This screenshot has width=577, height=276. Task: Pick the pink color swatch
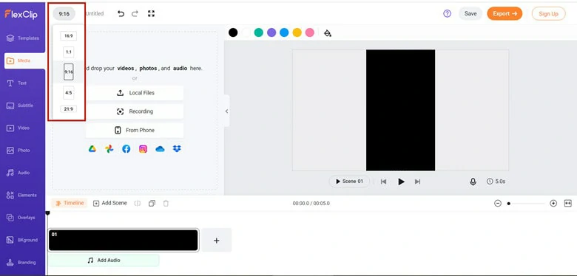310,32
